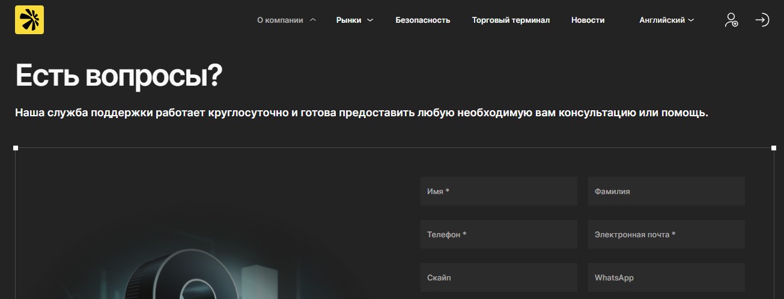
Task: Open the Английский language selector
Action: [667, 20]
